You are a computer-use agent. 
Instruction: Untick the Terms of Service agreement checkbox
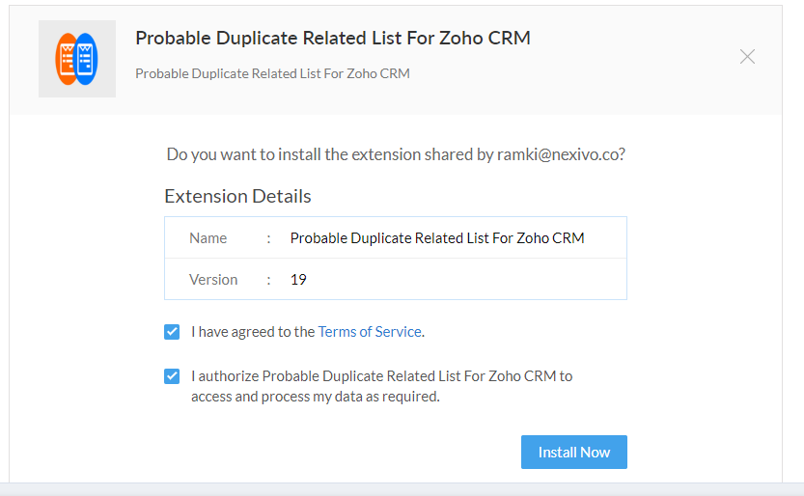[172, 332]
